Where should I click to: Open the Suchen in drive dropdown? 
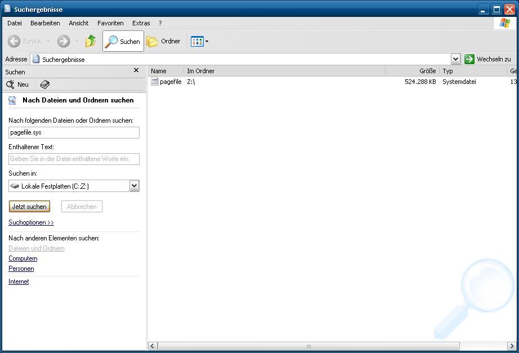[x=134, y=186]
